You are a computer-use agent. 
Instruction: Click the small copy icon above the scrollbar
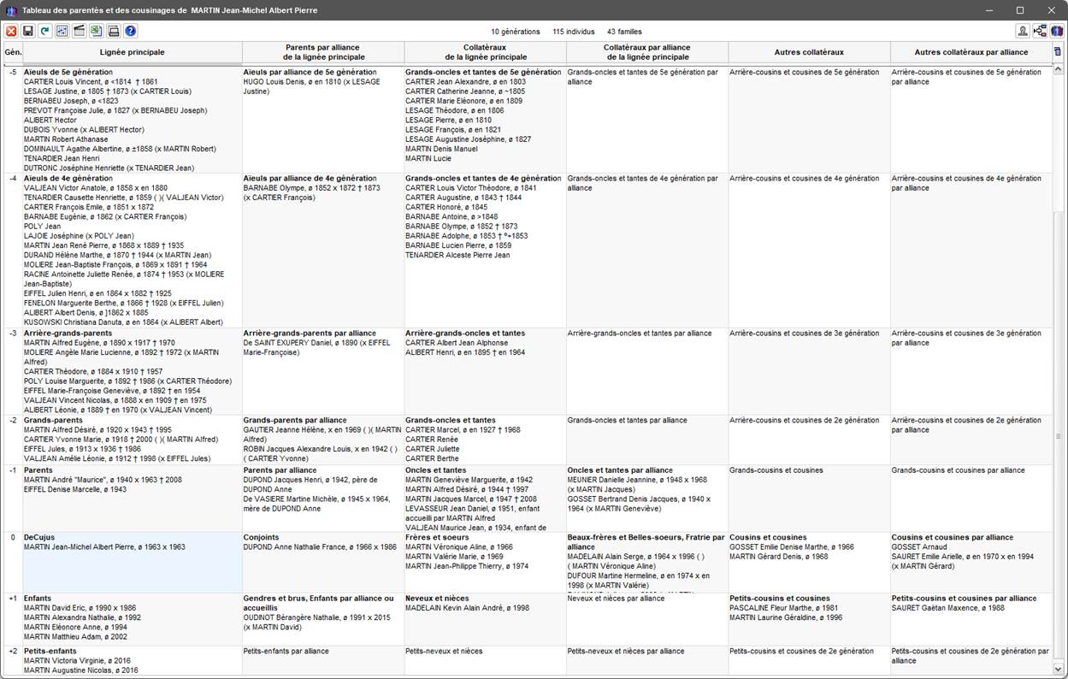1058,52
